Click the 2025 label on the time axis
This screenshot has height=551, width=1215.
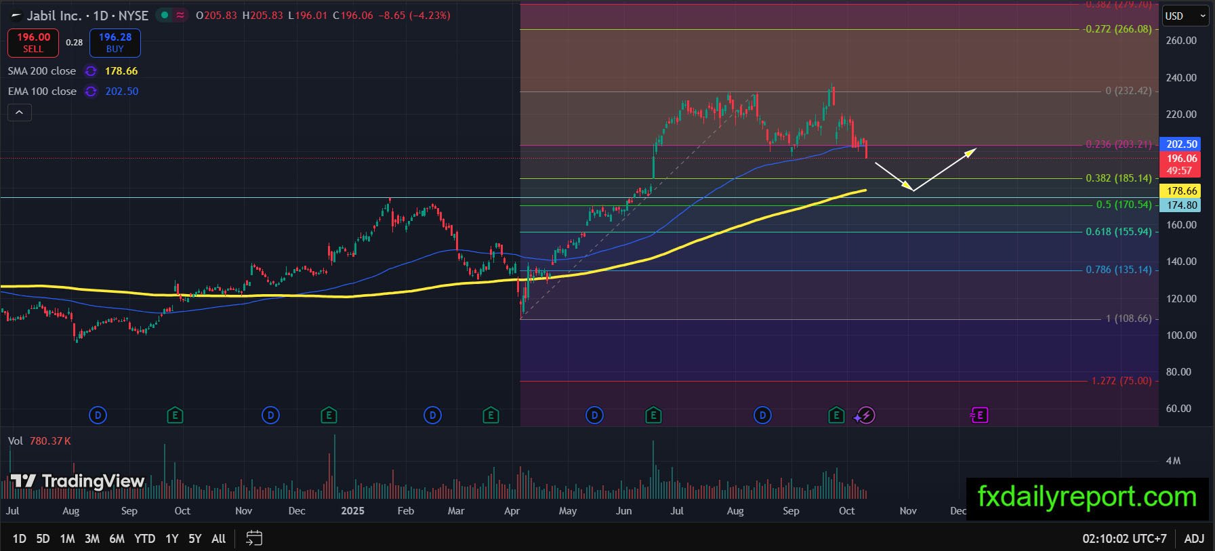[352, 511]
